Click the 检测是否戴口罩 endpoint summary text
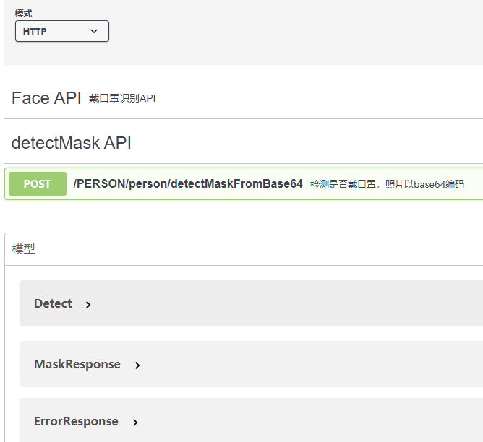The height and width of the screenshot is (442, 483). [343, 184]
